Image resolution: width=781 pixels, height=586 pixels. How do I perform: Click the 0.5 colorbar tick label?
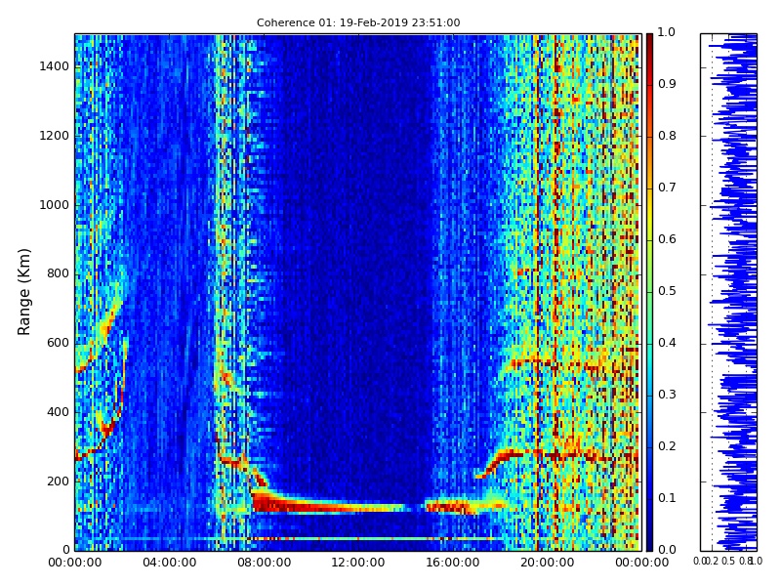[667, 291]
